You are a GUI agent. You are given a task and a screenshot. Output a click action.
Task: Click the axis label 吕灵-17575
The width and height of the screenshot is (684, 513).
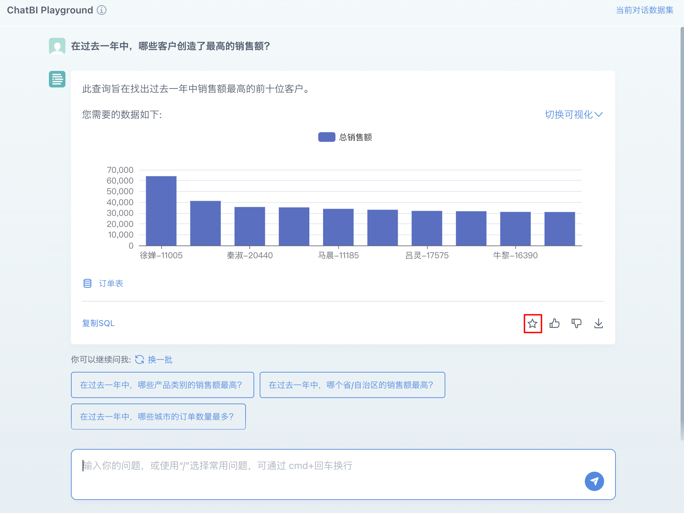point(427,255)
